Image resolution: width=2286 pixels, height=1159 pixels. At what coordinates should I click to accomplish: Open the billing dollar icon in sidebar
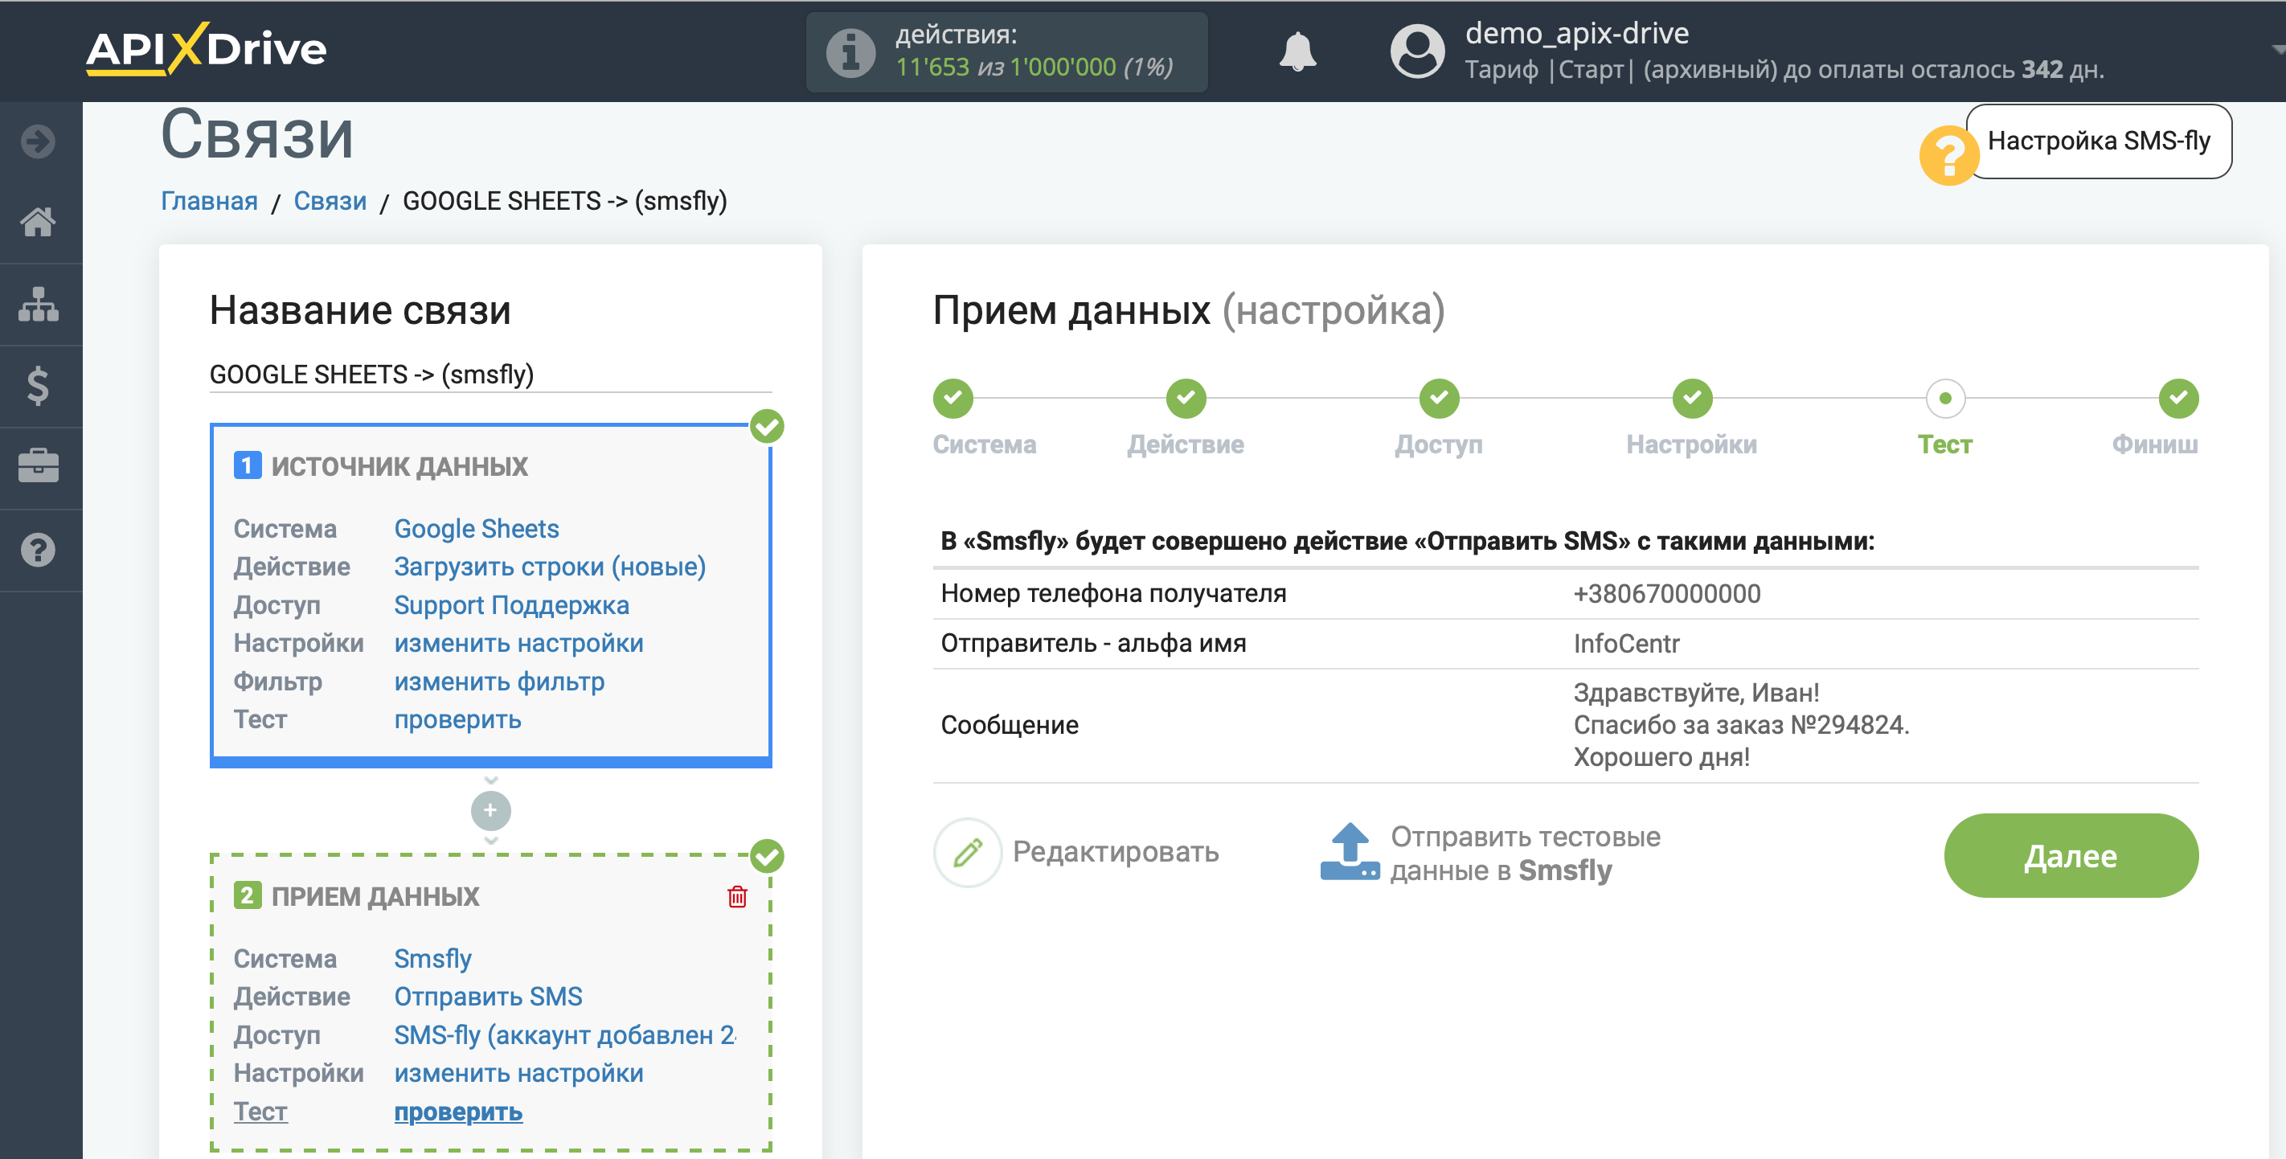pos(38,385)
